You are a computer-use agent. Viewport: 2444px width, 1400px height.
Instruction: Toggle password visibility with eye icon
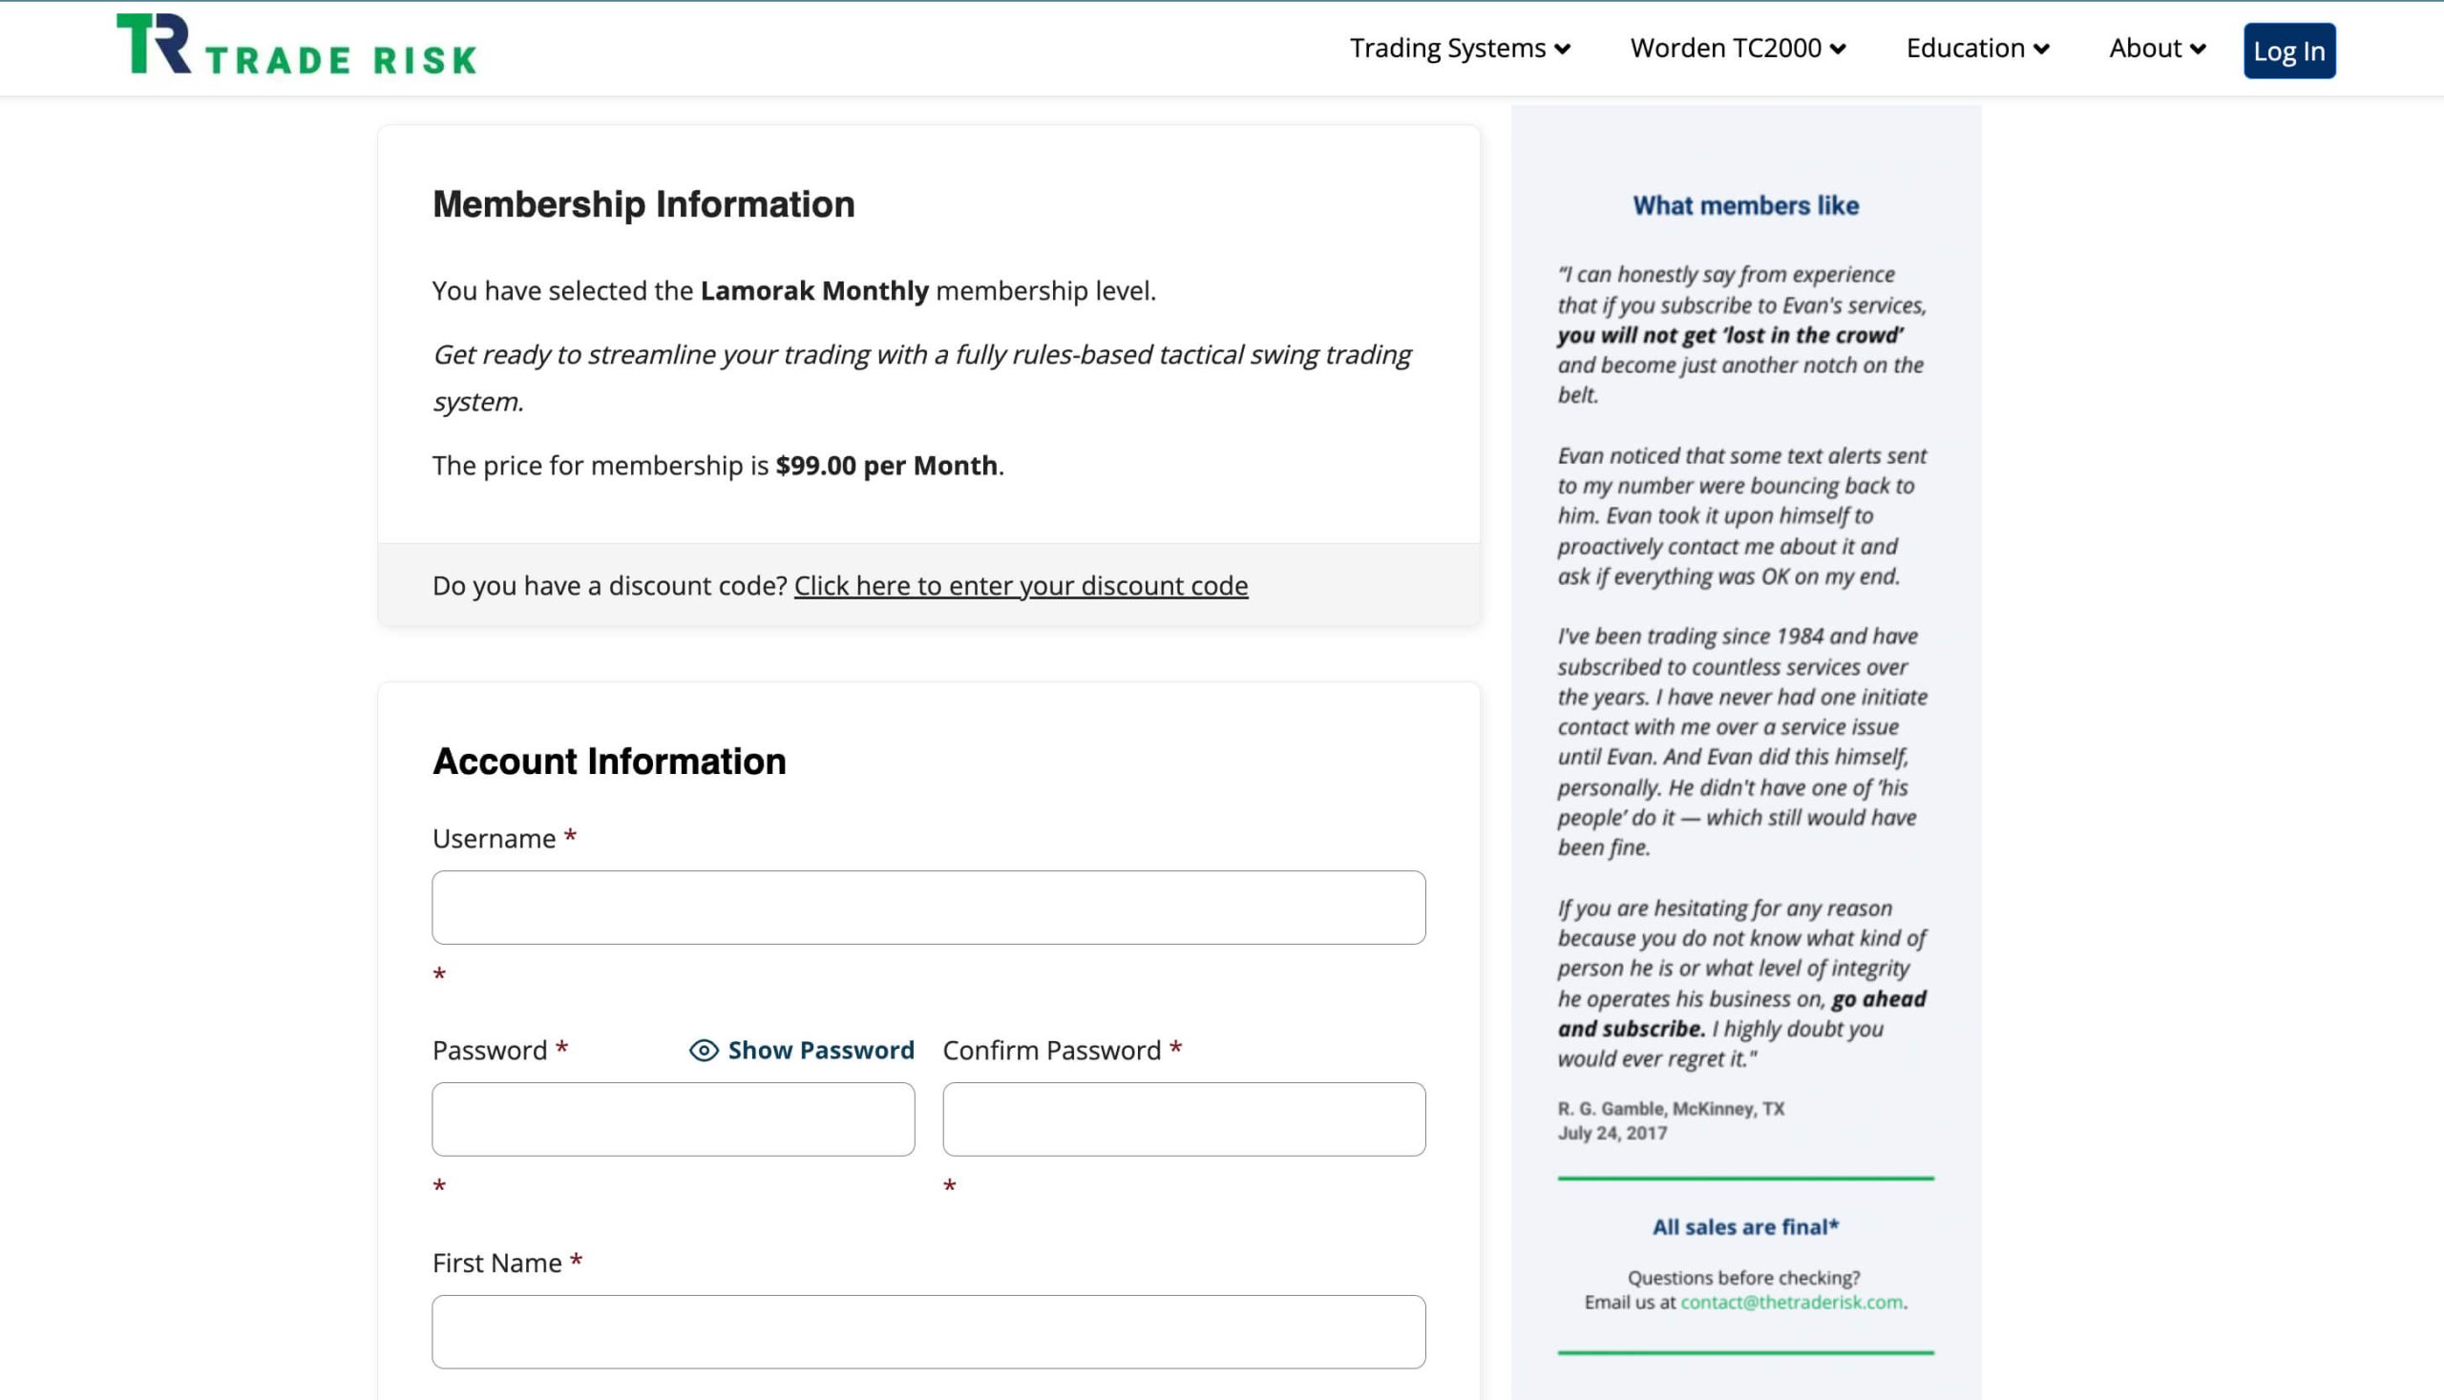click(x=702, y=1049)
